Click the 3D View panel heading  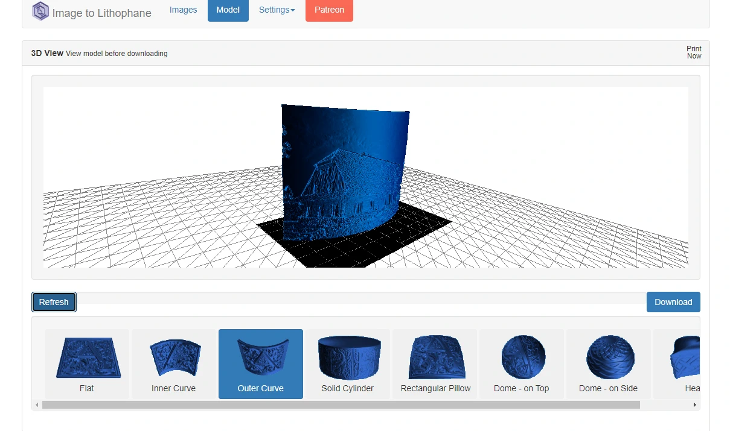pyautogui.click(x=47, y=53)
